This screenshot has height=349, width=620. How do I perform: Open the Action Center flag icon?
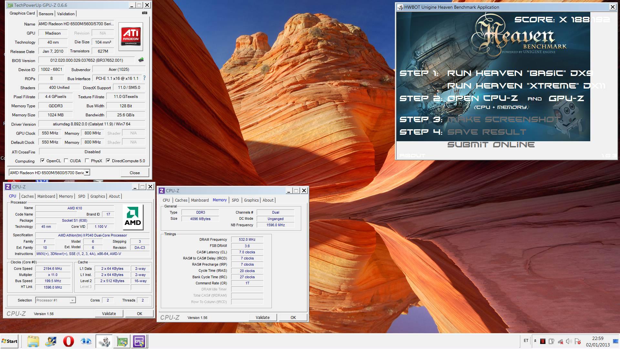click(578, 341)
